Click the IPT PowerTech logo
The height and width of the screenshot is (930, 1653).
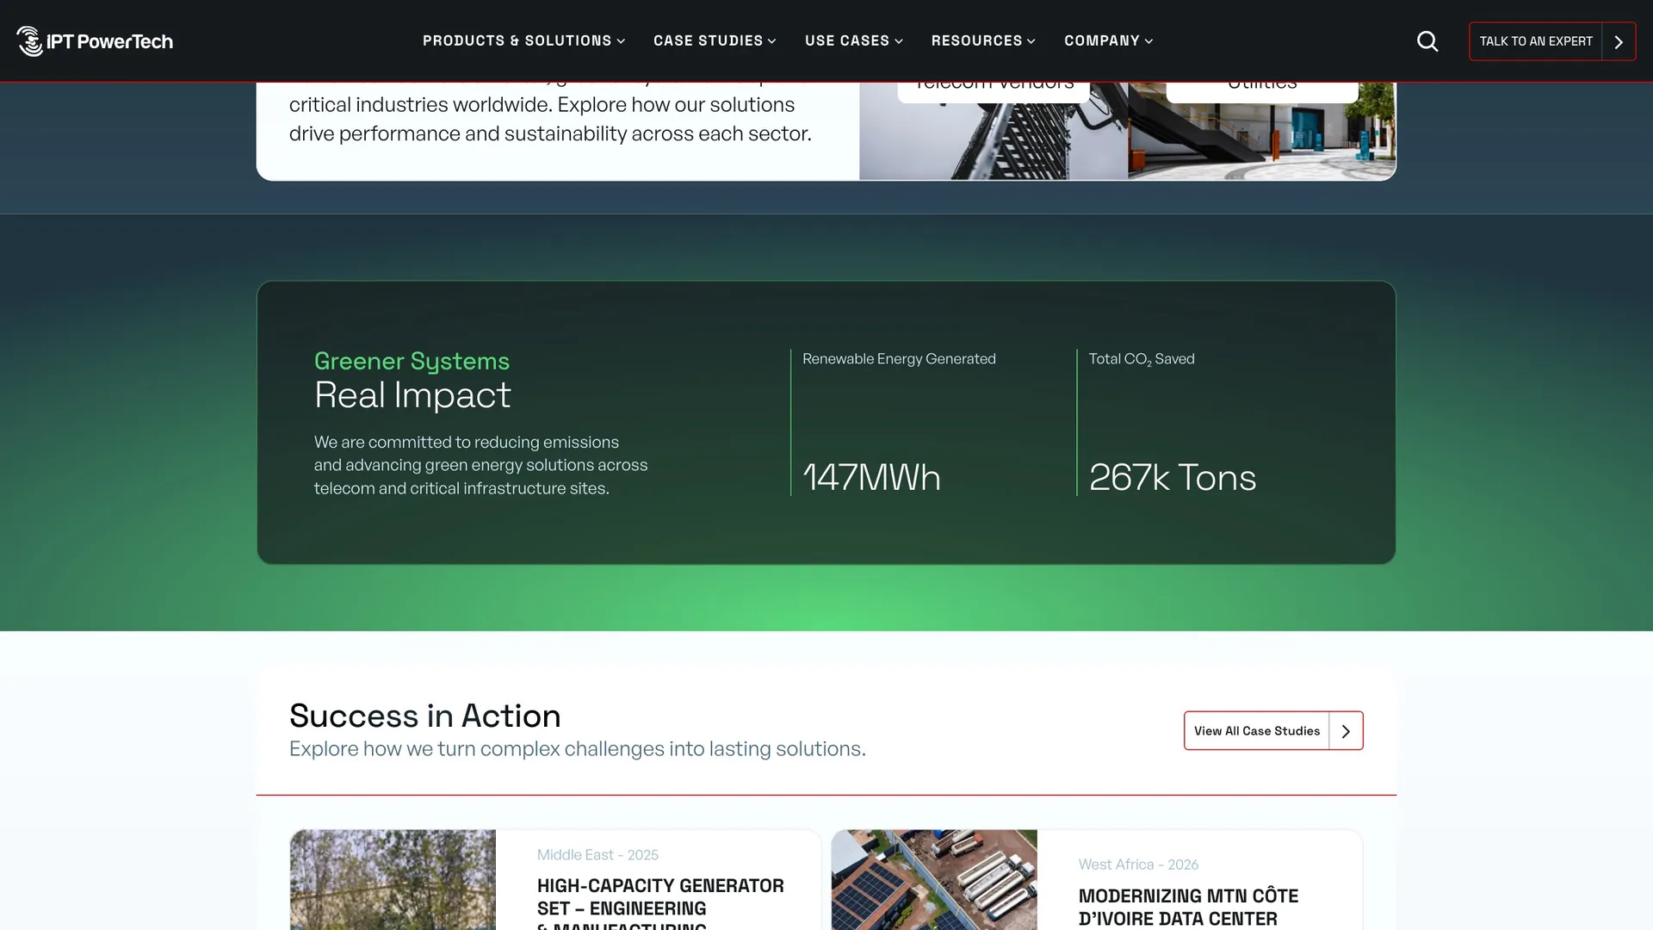pyautogui.click(x=95, y=40)
